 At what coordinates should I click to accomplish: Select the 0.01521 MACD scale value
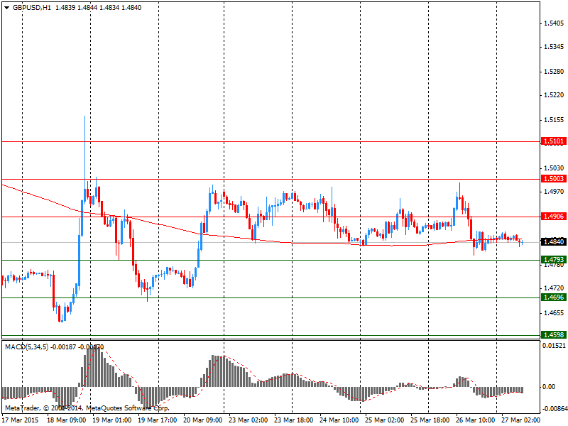554,346
